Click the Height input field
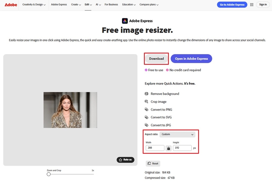 click(x=182, y=148)
